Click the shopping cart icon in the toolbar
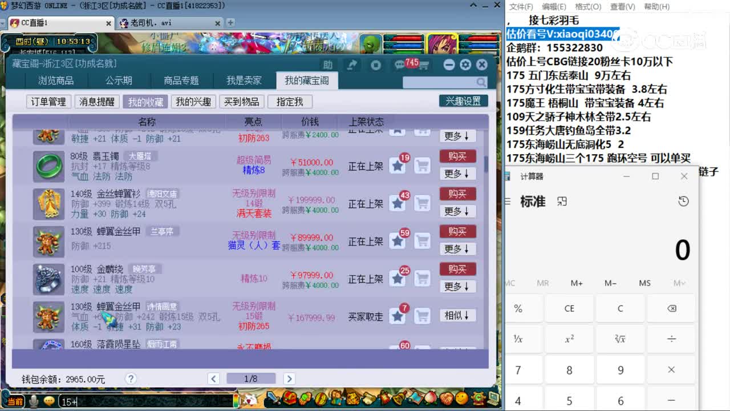This screenshot has width=730, height=411. (x=425, y=65)
